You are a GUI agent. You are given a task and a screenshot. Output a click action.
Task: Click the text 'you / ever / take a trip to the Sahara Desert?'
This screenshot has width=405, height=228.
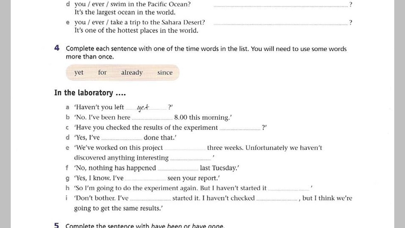point(140,22)
